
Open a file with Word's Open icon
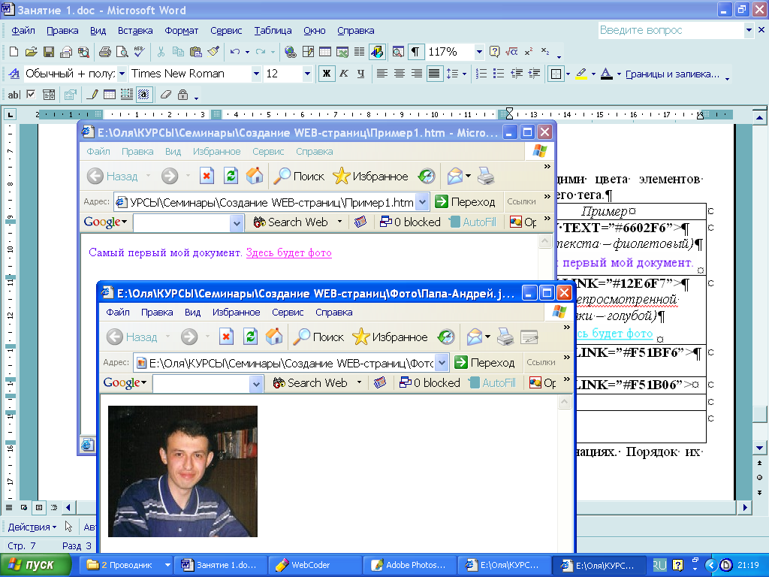point(32,52)
